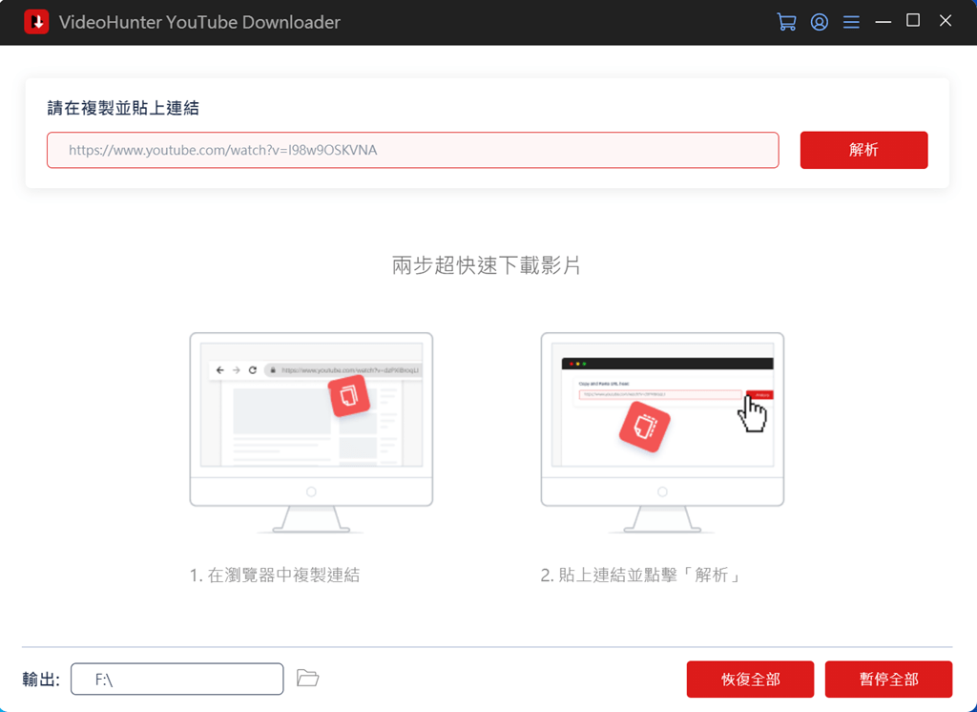Open the menu icon for app options
Screen dimensions: 977x712
click(x=851, y=21)
